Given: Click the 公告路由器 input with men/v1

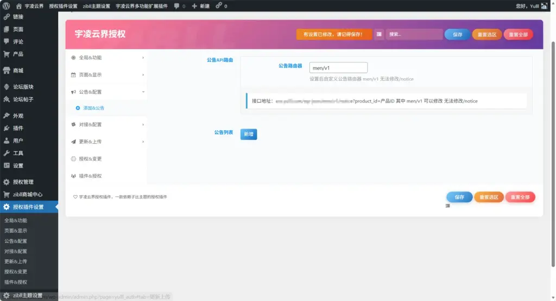Looking at the screenshot, I should pyautogui.click(x=338, y=68).
